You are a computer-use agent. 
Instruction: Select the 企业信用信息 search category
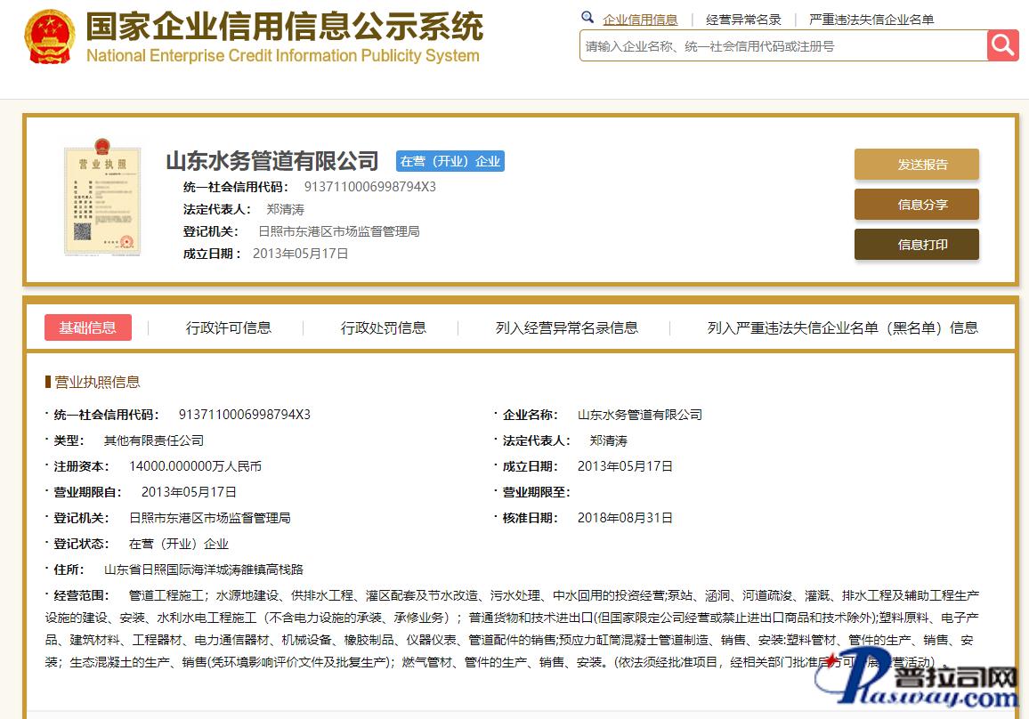(640, 20)
